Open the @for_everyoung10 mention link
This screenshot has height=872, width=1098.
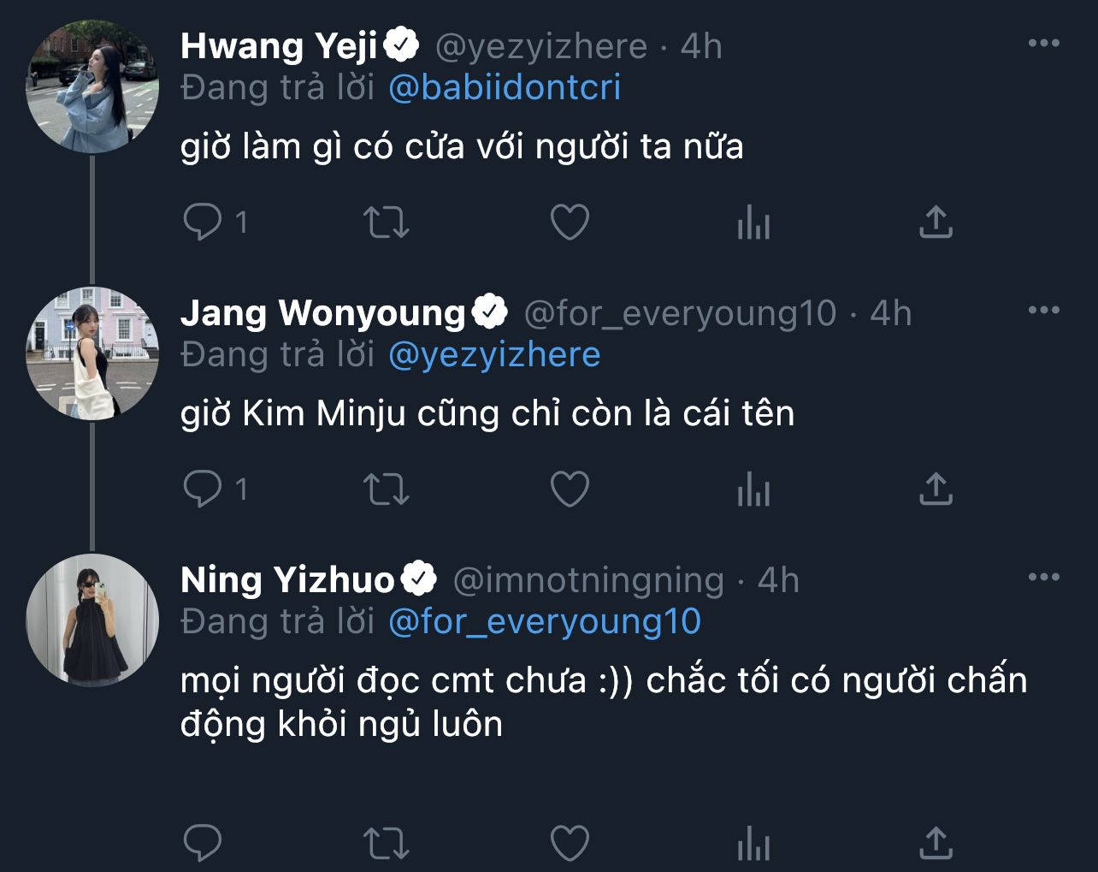pos(545,622)
